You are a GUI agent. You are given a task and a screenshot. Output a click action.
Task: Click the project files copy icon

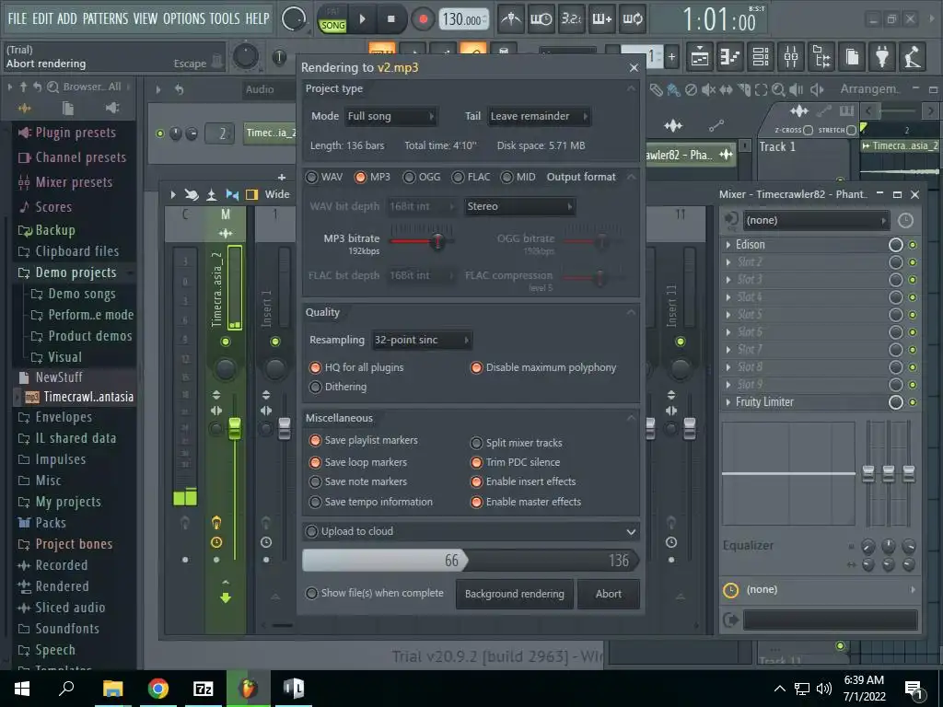(x=852, y=56)
